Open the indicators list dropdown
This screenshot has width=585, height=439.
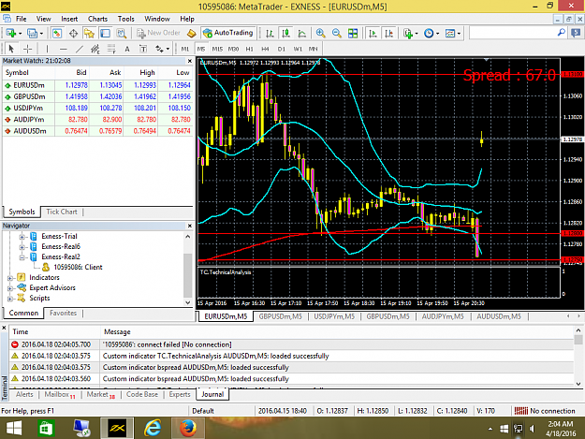pos(410,33)
